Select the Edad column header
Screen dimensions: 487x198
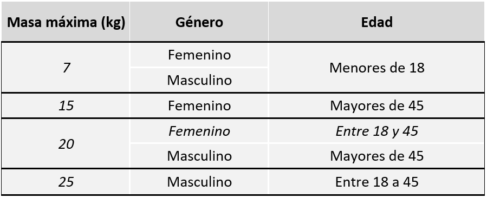376,22
